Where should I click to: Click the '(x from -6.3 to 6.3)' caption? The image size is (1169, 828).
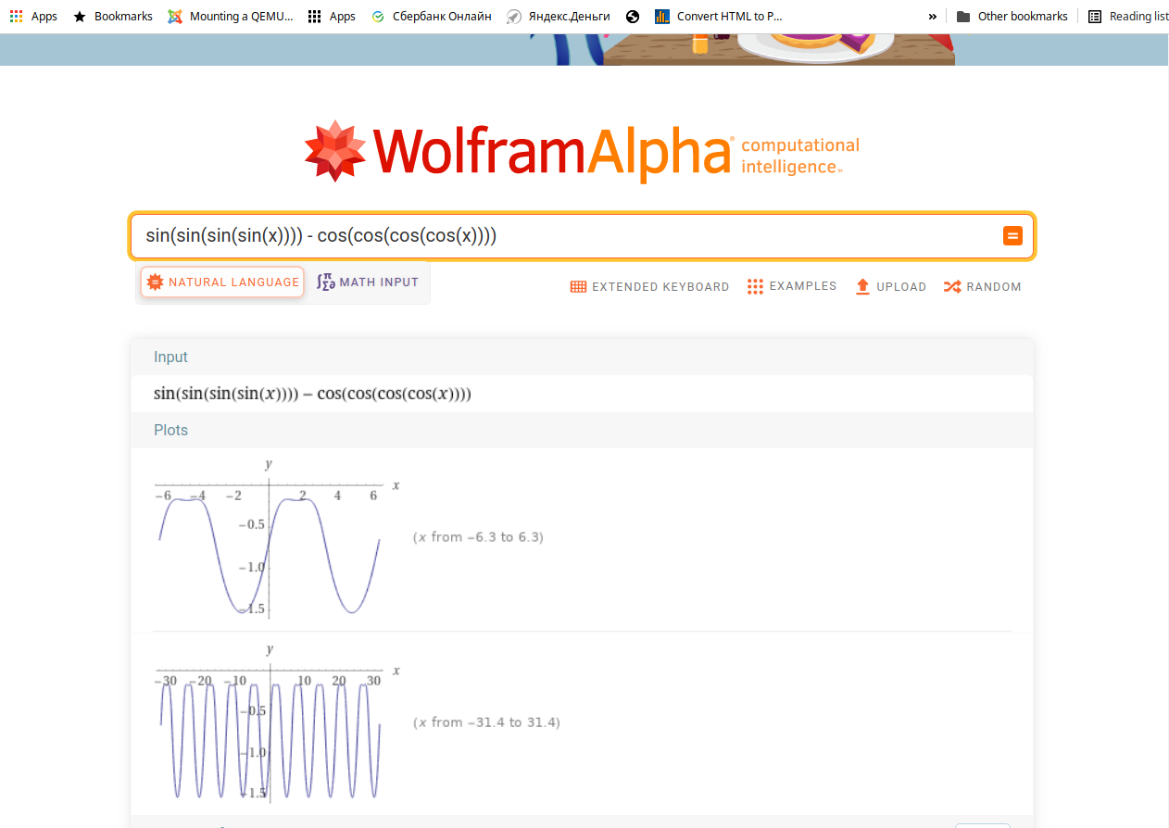(x=478, y=537)
